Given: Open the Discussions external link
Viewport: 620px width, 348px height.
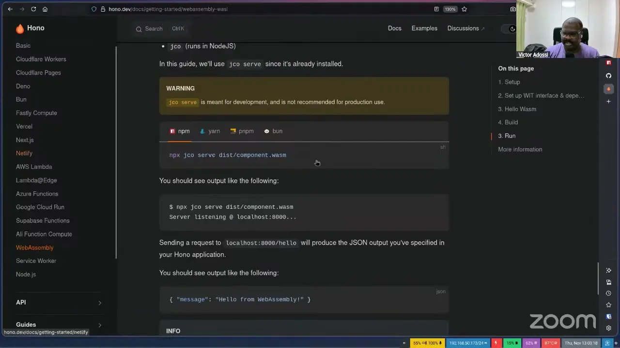Looking at the screenshot, I should [x=465, y=29].
